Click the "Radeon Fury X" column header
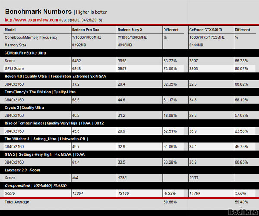The height and width of the screenshot is (216, 259). (x=130, y=30)
